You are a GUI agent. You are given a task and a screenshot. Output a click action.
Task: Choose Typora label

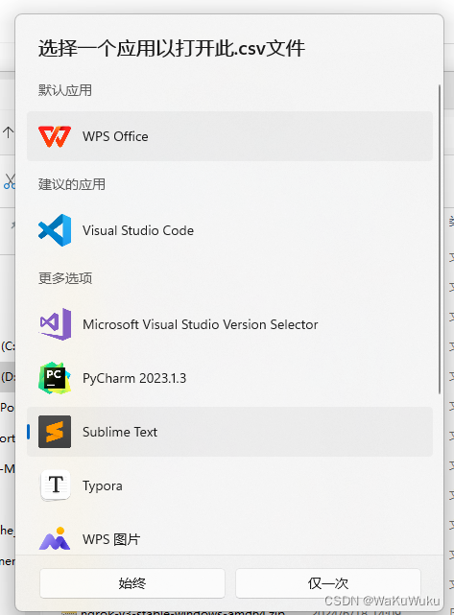(103, 486)
